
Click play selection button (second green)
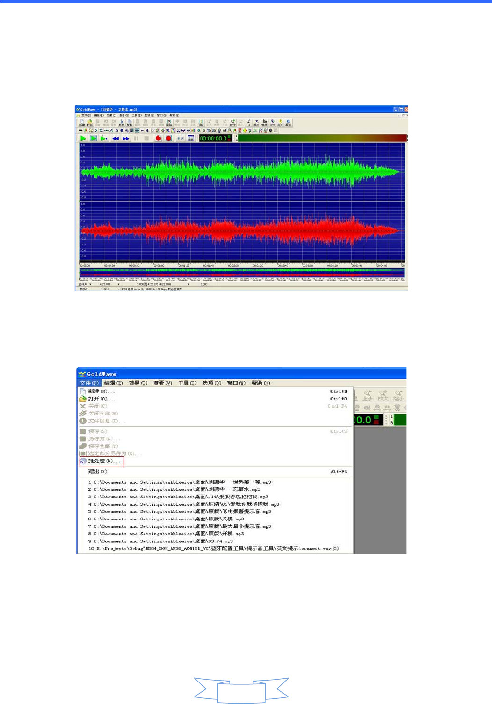point(94,138)
